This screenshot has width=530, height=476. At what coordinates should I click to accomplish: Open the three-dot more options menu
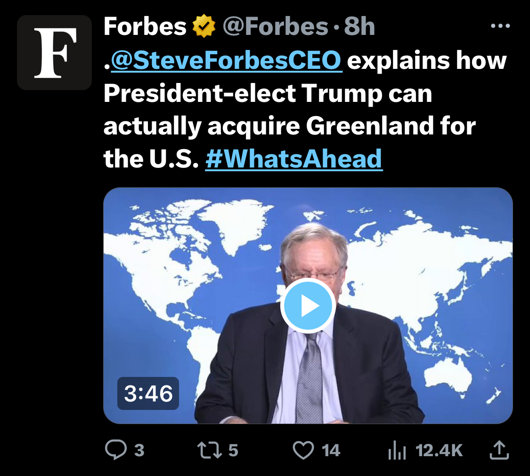point(500,26)
